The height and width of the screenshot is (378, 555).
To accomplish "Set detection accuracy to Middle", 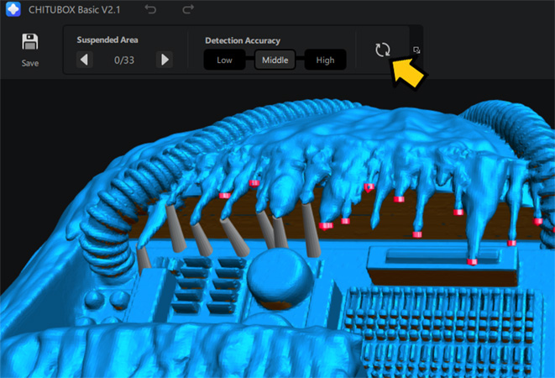I will [275, 60].
